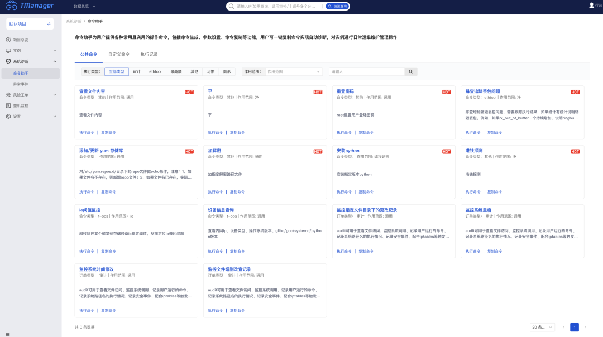The image size is (603, 337).
Task: Select the 全部类型 filter option
Action: (x=116, y=71)
